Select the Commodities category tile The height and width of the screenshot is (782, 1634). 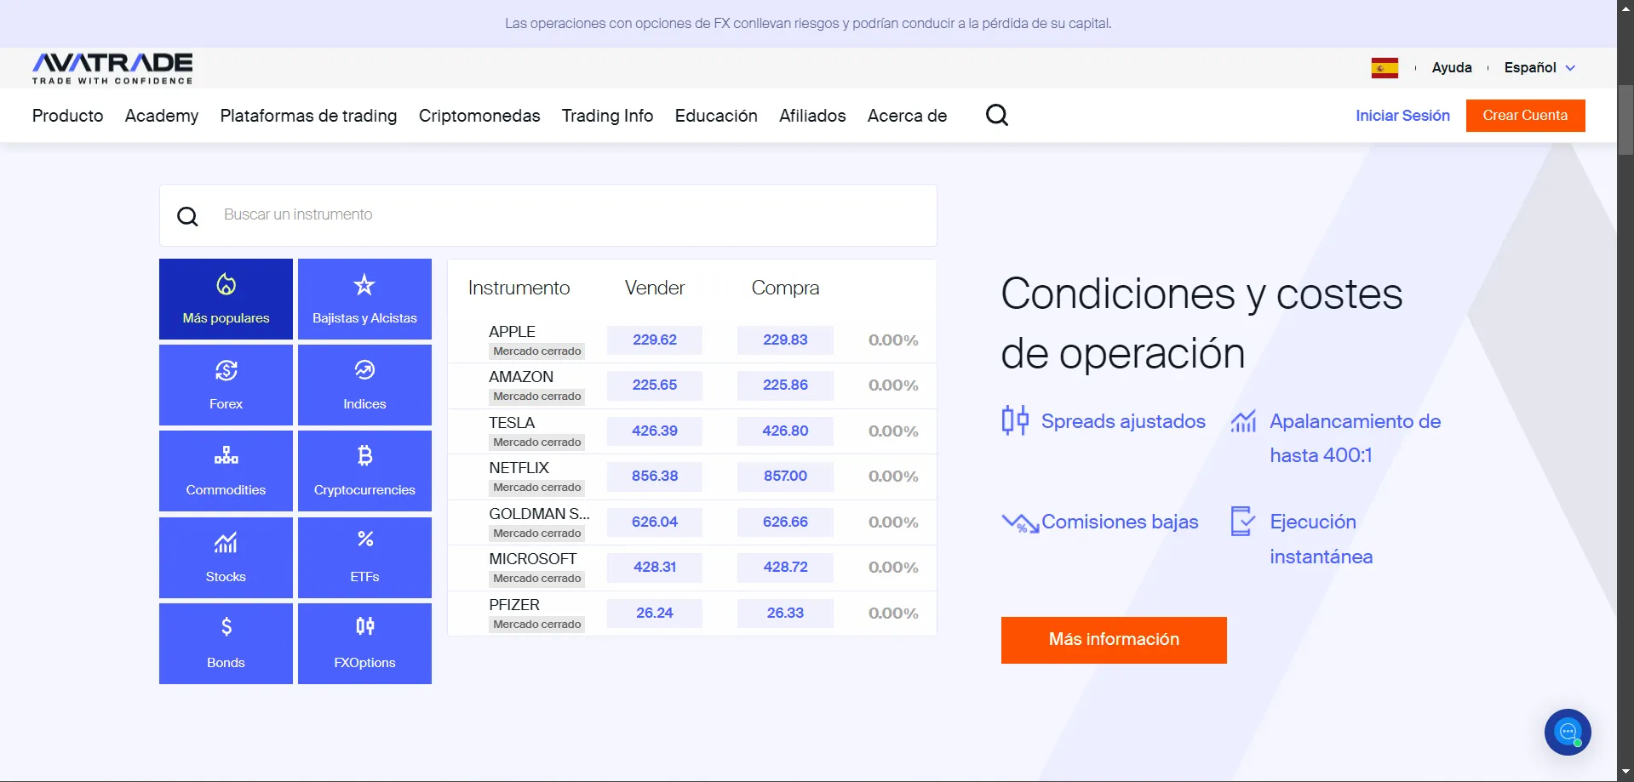(226, 471)
